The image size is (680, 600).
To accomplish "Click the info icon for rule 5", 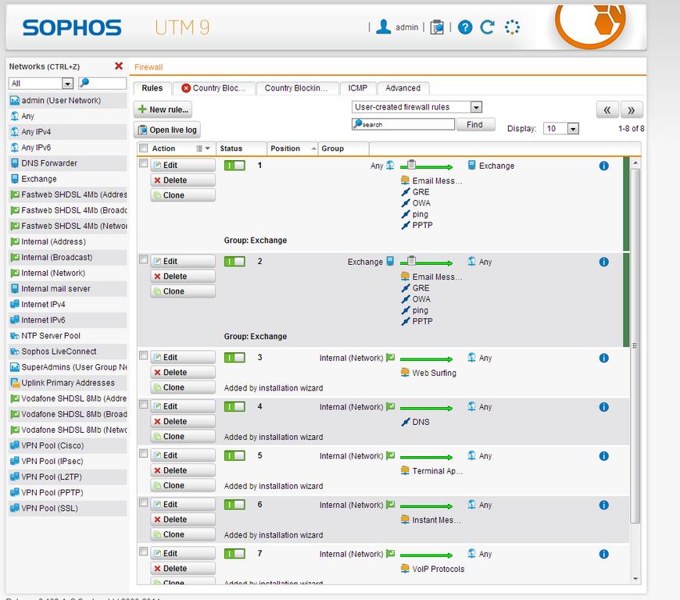I will tap(603, 456).
